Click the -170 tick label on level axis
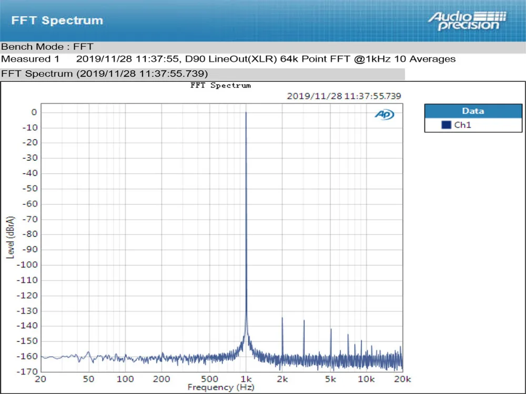 (27, 371)
